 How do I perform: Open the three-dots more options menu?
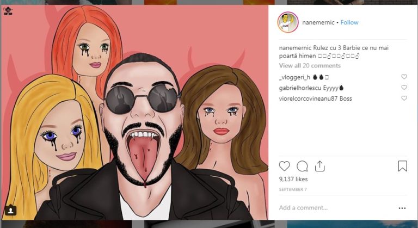(x=402, y=208)
